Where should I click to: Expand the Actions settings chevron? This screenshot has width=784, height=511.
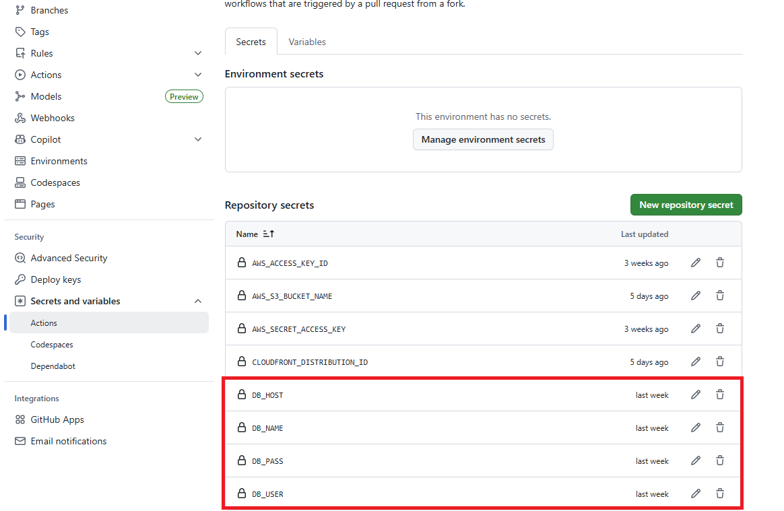(198, 75)
